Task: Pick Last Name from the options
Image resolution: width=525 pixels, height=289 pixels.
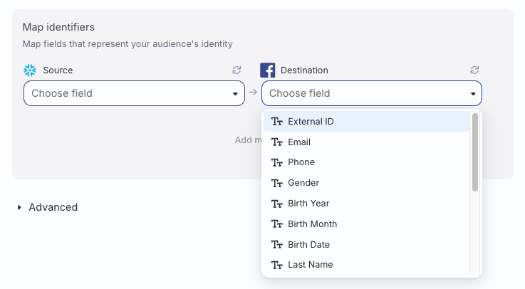Action: (x=310, y=265)
